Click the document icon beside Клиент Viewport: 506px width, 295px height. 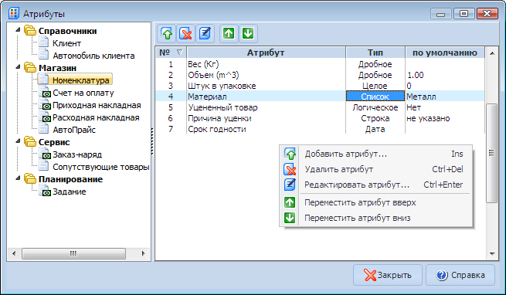tap(44, 42)
